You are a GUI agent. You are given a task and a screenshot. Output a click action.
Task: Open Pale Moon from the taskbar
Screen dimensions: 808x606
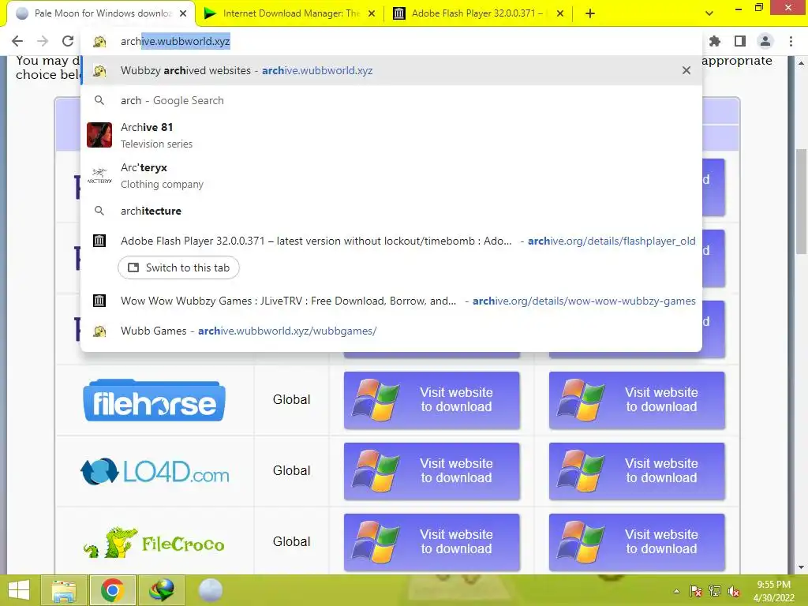[x=210, y=590]
